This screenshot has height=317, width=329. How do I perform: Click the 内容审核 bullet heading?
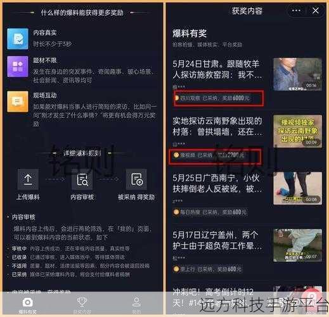click(23, 217)
